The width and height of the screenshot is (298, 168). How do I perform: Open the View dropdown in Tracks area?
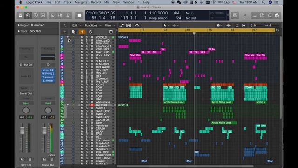click(x=110, y=25)
